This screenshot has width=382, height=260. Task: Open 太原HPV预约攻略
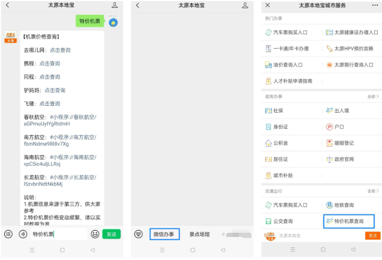(350, 49)
